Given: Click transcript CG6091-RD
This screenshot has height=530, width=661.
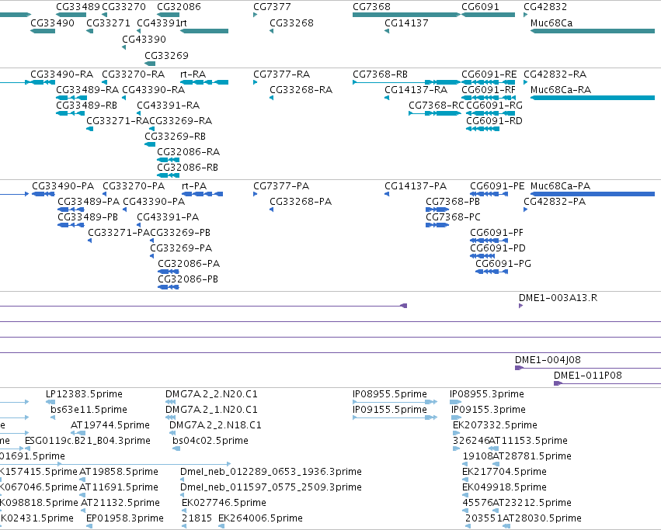Looking at the screenshot, I should 494,121.
